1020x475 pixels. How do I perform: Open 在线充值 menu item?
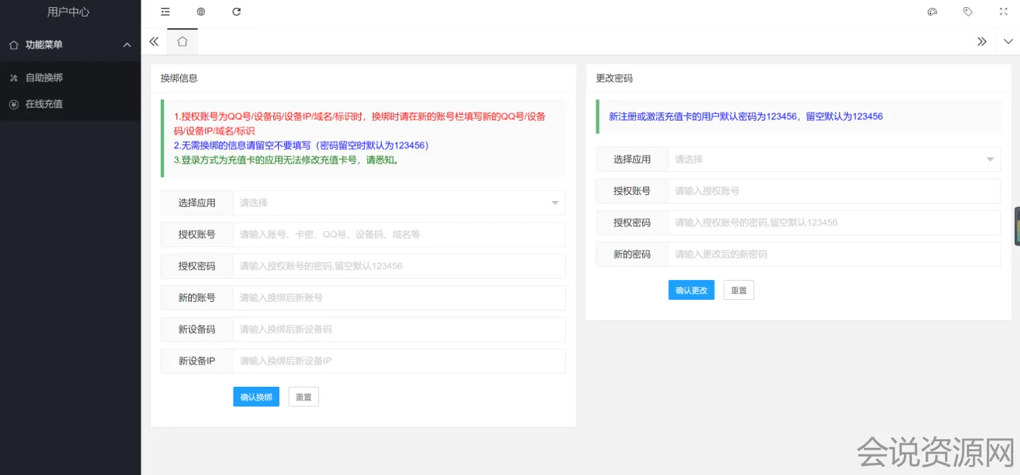click(x=44, y=104)
